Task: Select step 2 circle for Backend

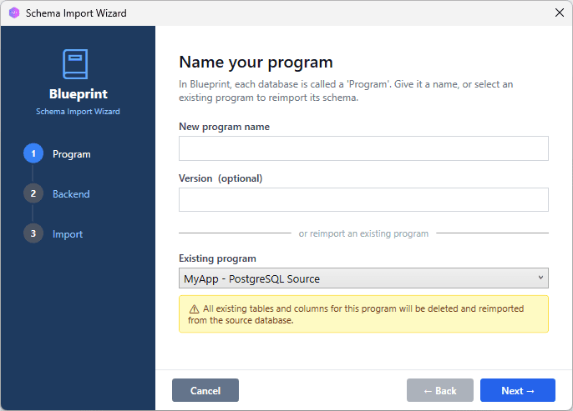Action: 33,193
